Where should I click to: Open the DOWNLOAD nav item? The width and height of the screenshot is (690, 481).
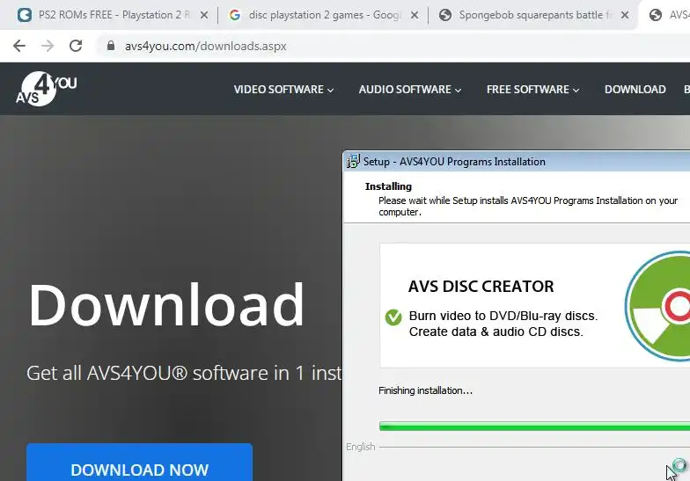[x=635, y=90]
